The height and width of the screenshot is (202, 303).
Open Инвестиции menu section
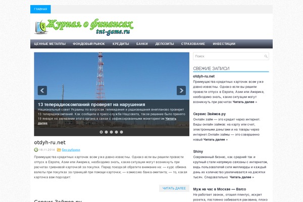point(224,44)
